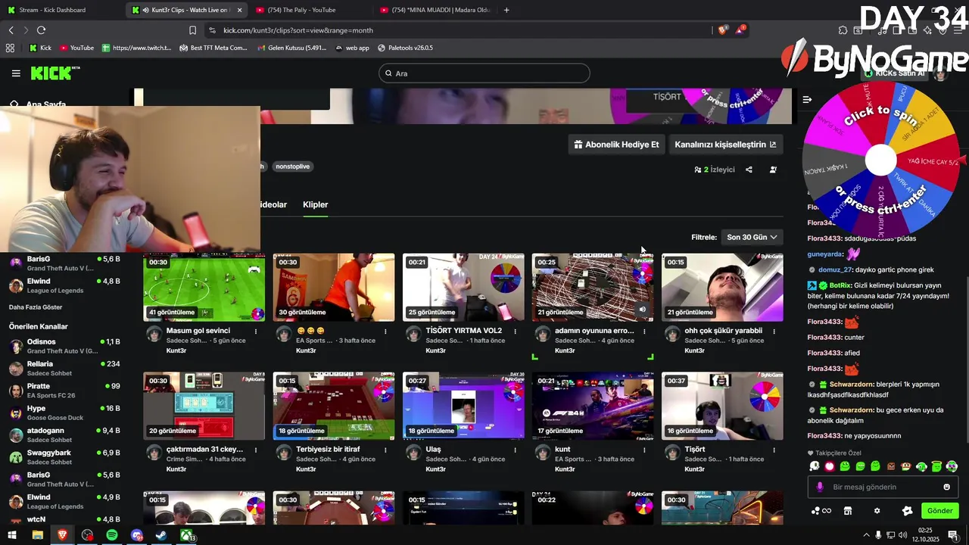969x545 pixels.
Task: Switch to Stream - Kick Dashboard browser tab
Action: click(x=61, y=10)
